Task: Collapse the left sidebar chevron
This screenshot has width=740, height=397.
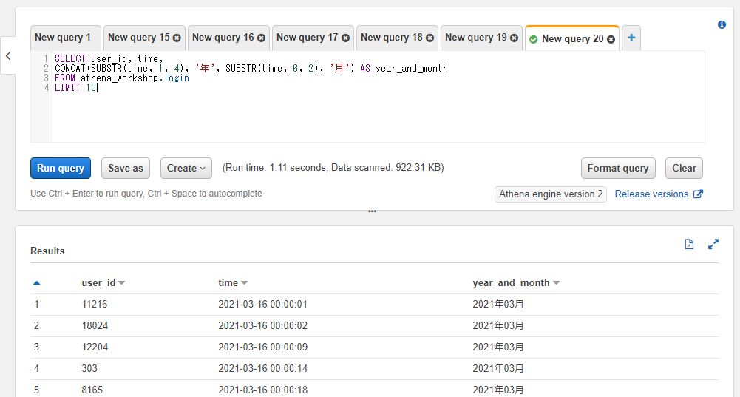Action: (8, 55)
